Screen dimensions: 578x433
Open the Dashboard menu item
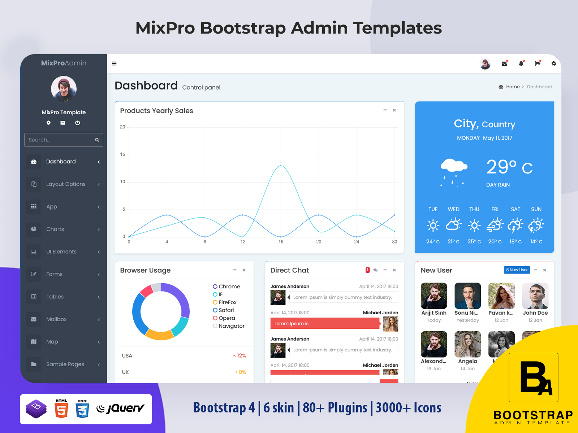[x=64, y=162]
